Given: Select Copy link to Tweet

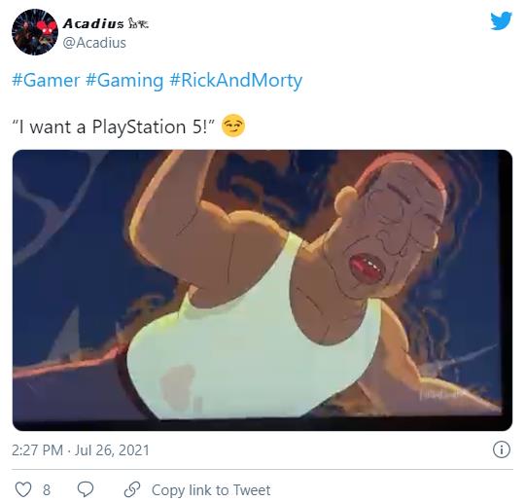Looking at the screenshot, I should pos(211,490).
